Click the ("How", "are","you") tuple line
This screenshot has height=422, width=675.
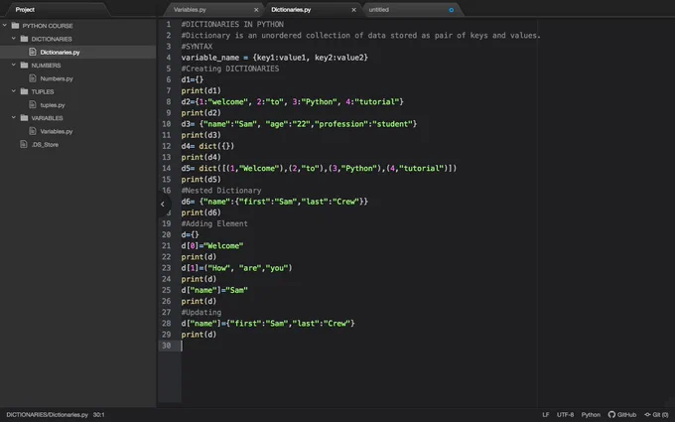point(236,268)
